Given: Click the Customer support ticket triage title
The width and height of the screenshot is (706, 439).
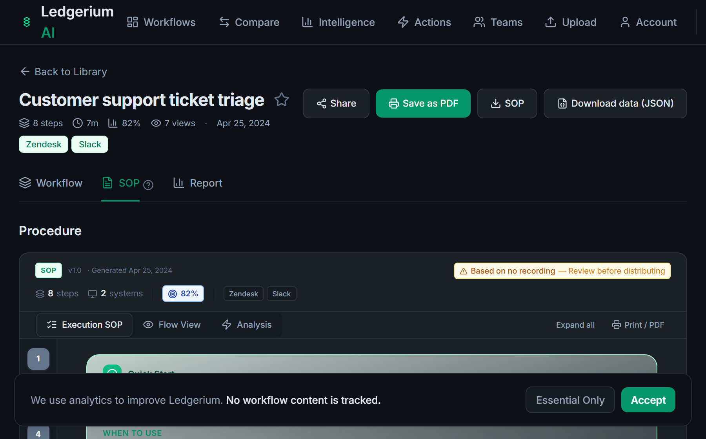Looking at the screenshot, I should [142, 100].
